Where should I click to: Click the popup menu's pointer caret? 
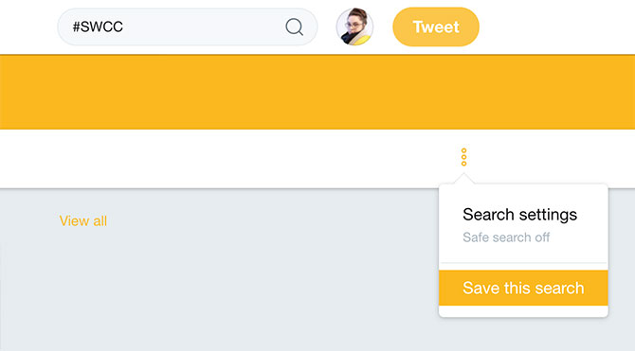(x=463, y=179)
